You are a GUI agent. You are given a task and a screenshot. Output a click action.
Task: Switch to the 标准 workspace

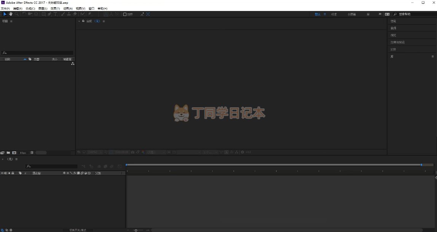[334, 14]
